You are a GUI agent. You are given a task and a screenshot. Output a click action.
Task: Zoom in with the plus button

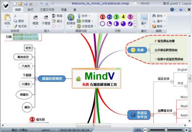(x=186, y=130)
